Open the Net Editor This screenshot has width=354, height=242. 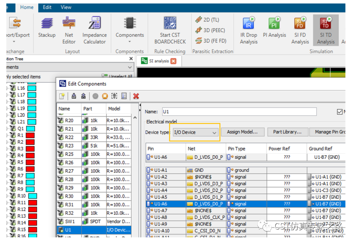click(69, 30)
